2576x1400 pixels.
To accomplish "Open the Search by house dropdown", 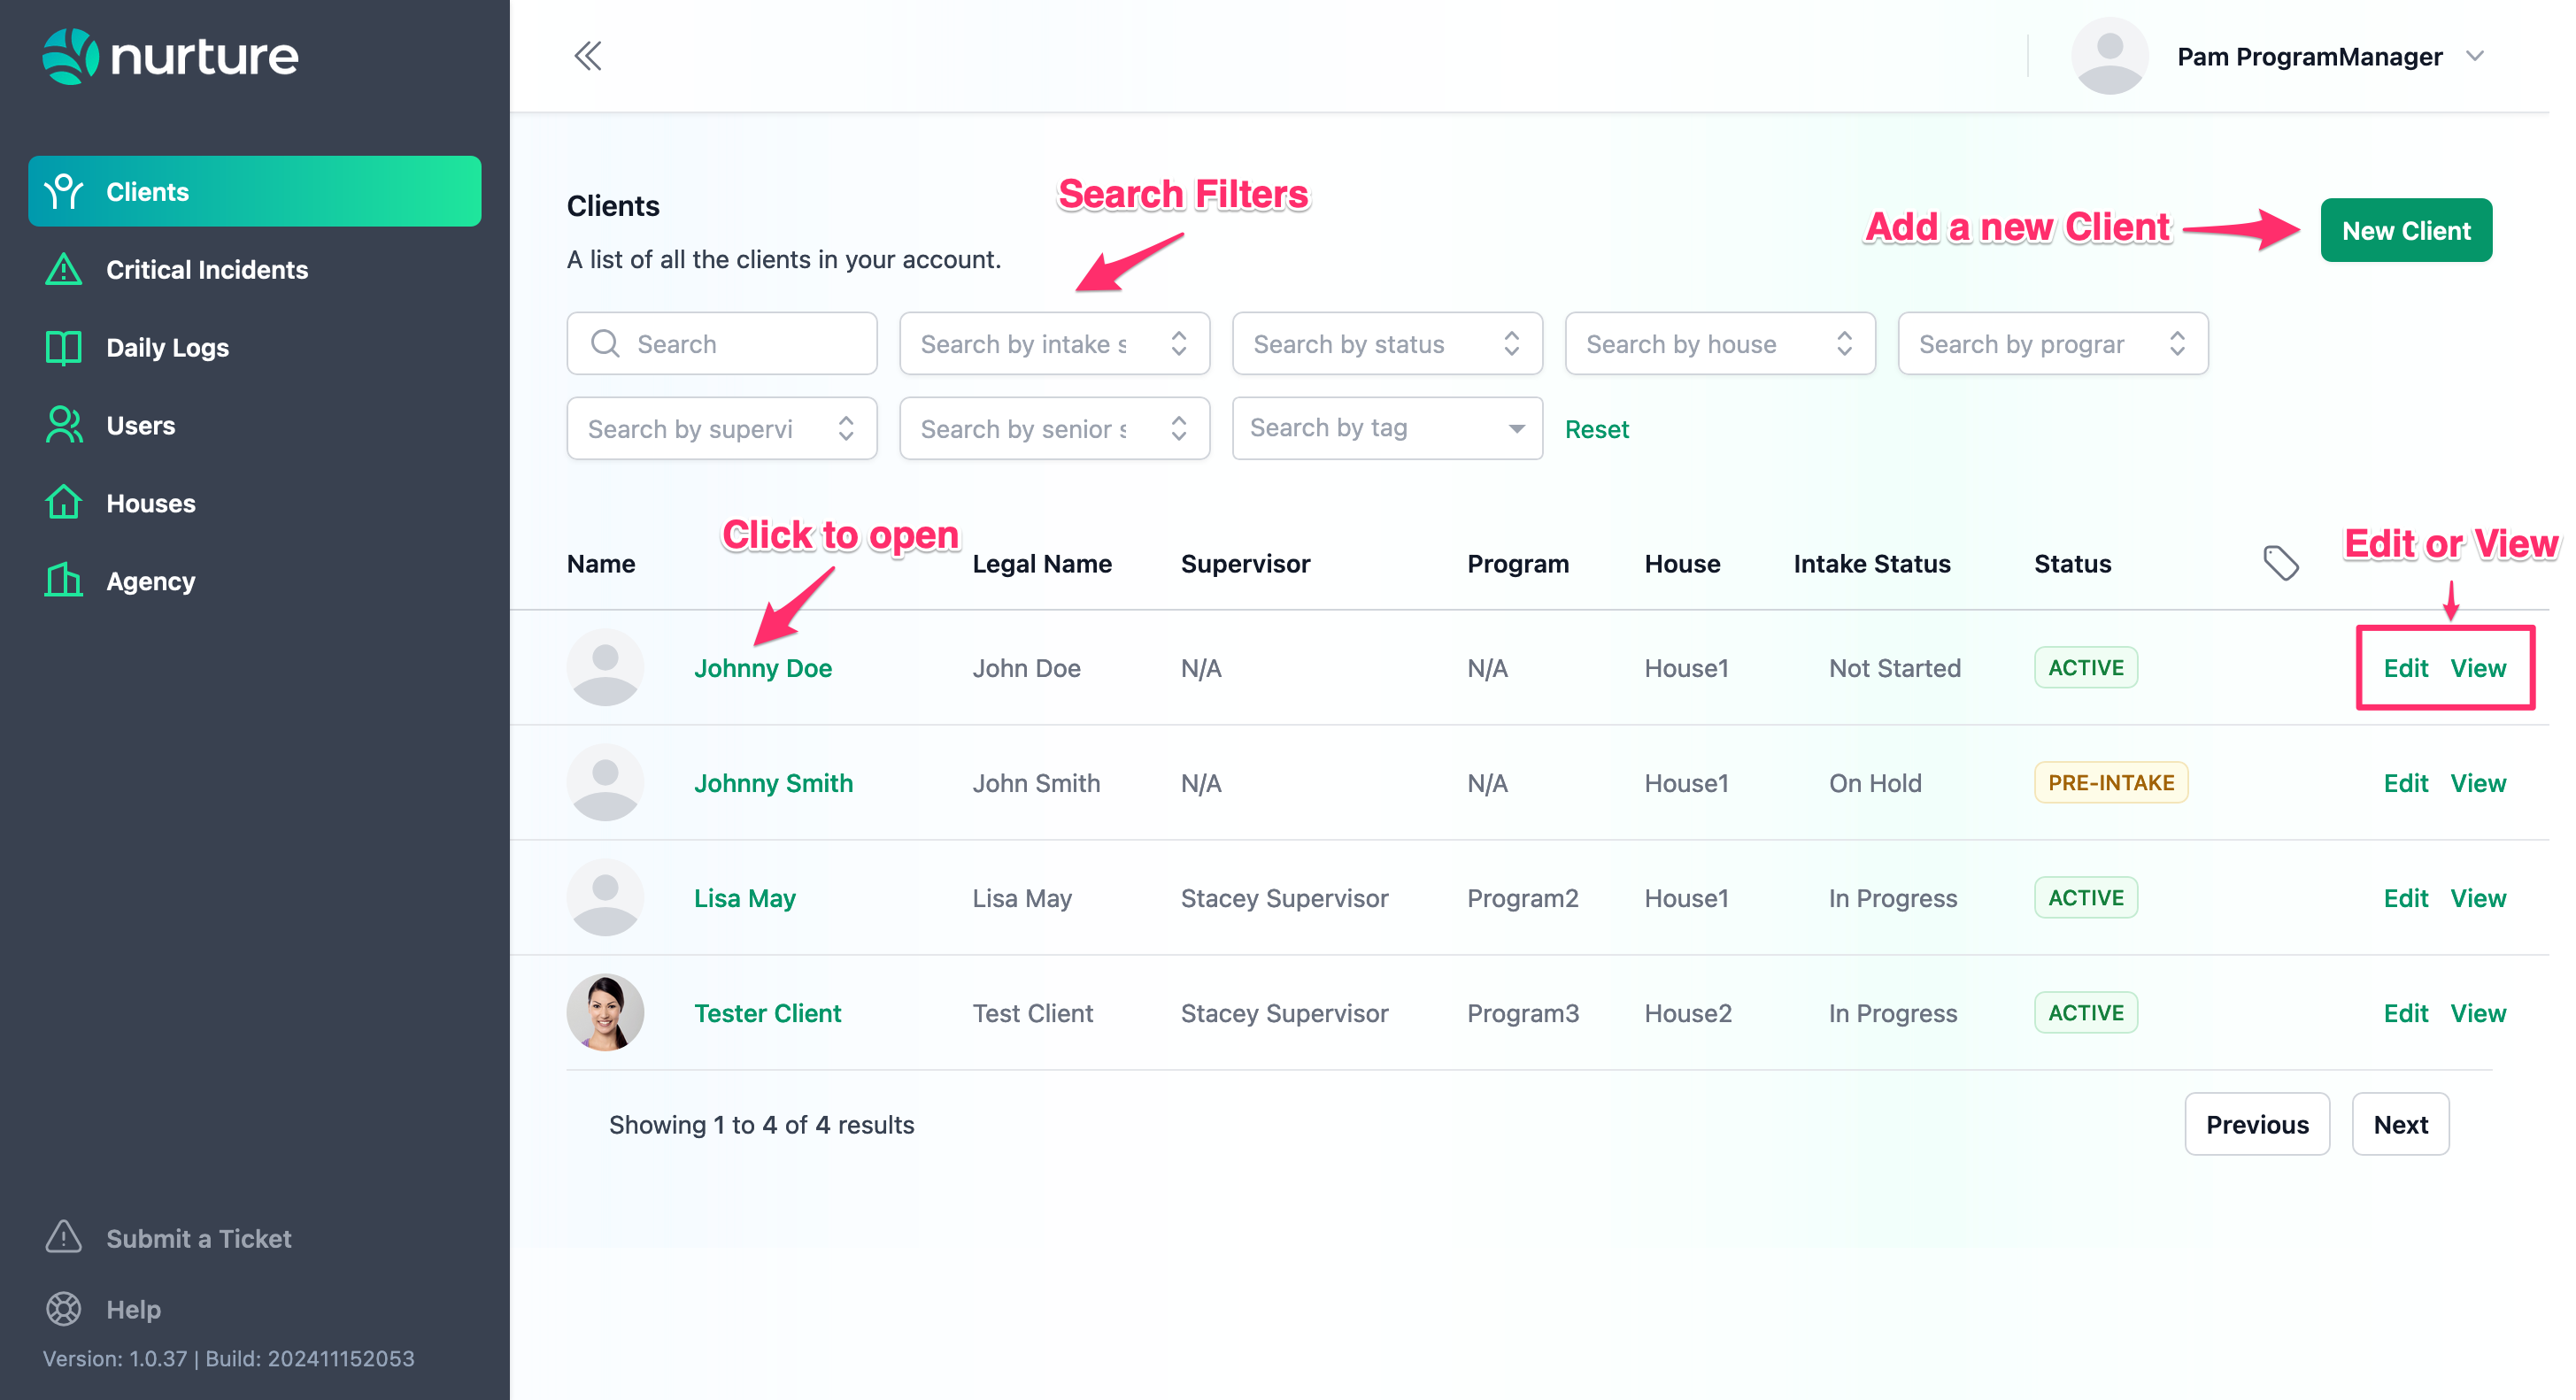I will pyautogui.click(x=1719, y=344).
